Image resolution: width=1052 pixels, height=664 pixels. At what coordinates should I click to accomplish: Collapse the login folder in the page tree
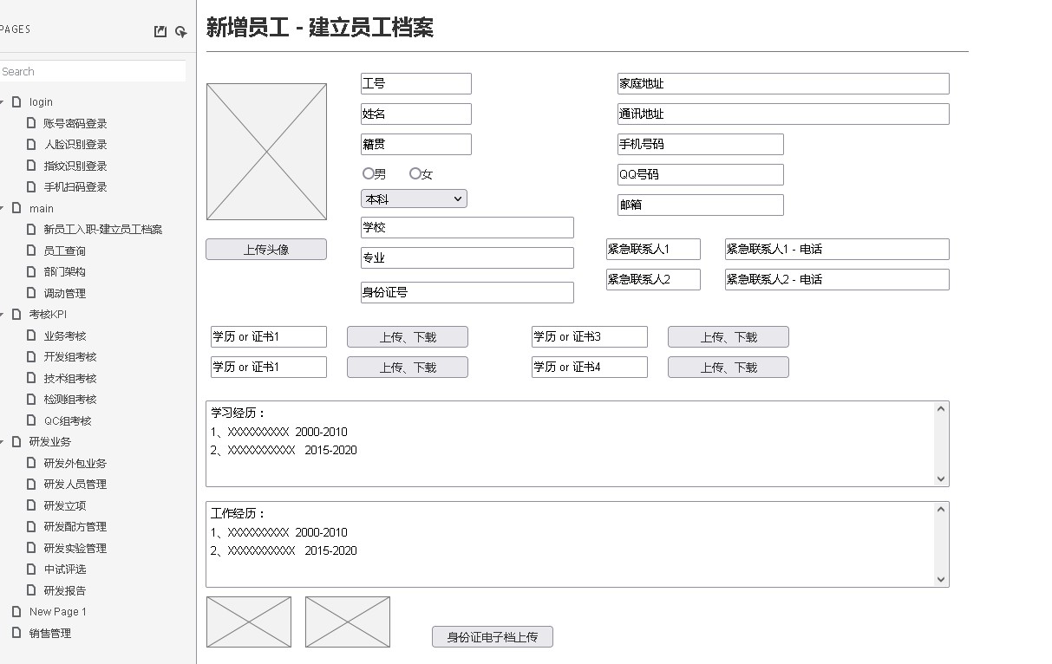(x=3, y=102)
